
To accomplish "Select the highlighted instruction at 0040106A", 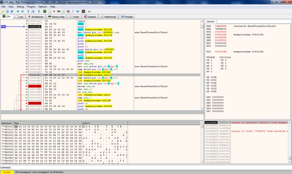I will coord(114,27).
